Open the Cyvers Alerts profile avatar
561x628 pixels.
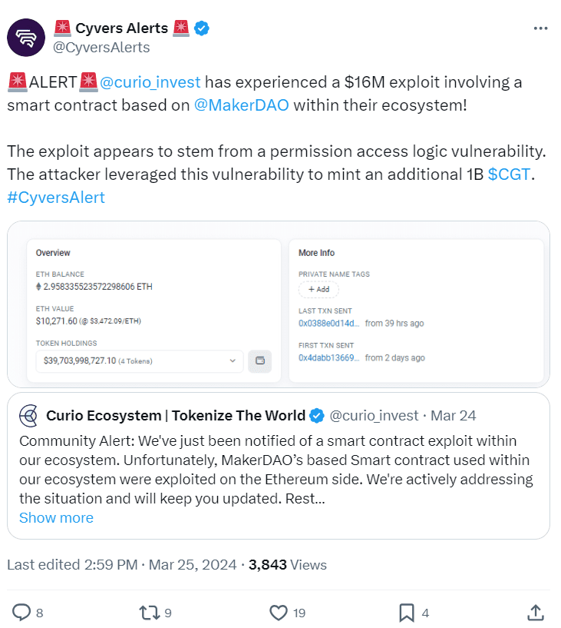click(26, 37)
